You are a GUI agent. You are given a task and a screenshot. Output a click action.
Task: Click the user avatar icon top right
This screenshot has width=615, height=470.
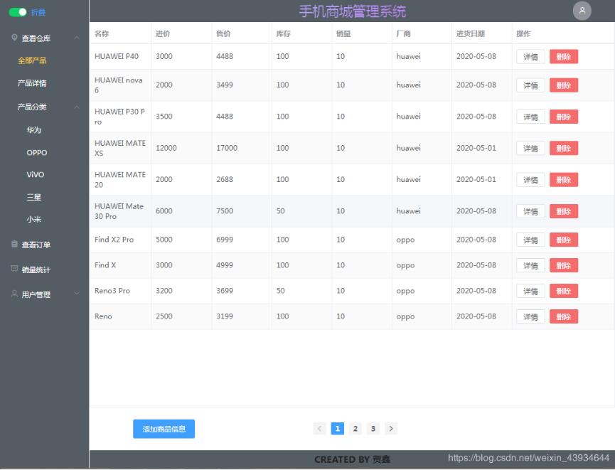click(x=582, y=11)
